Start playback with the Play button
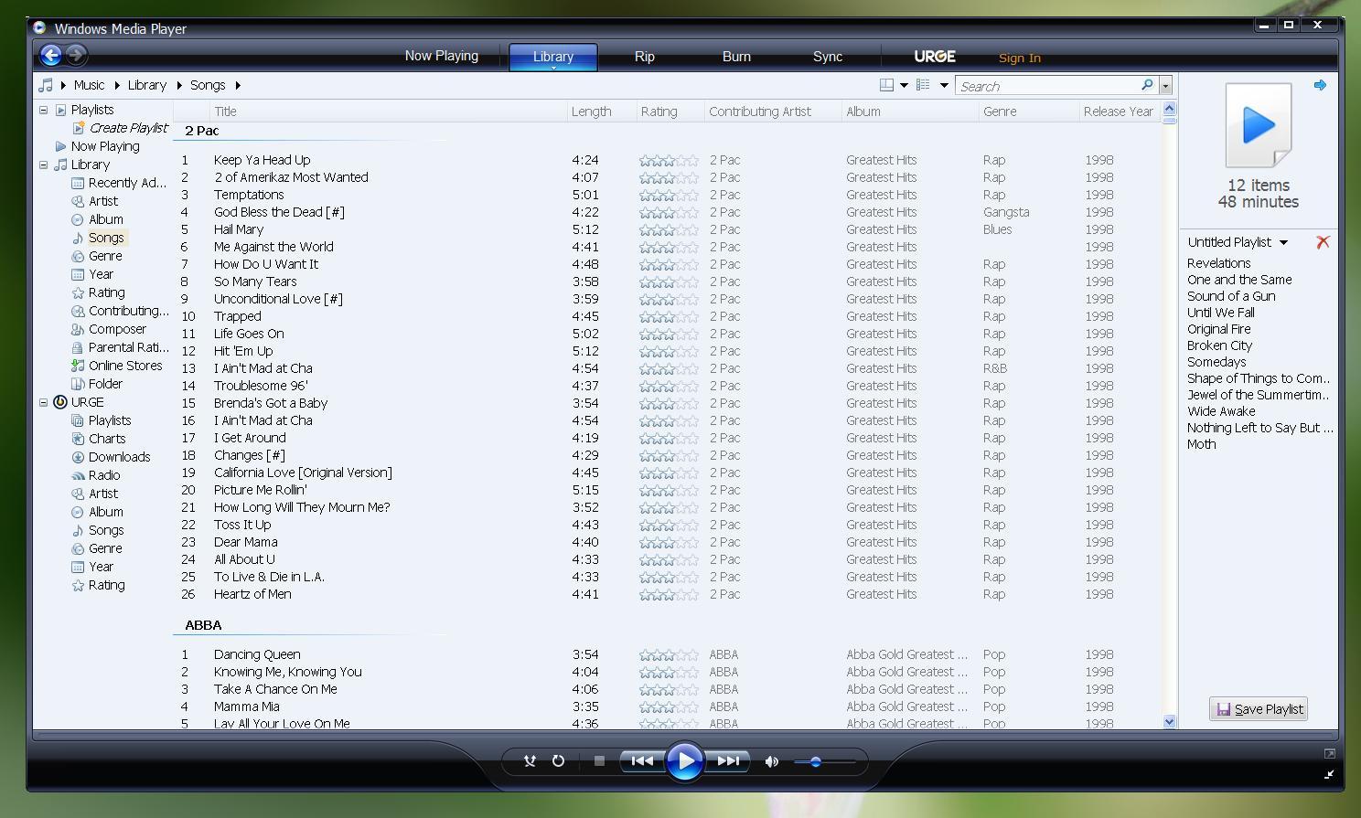The width and height of the screenshot is (1361, 818). [x=685, y=760]
